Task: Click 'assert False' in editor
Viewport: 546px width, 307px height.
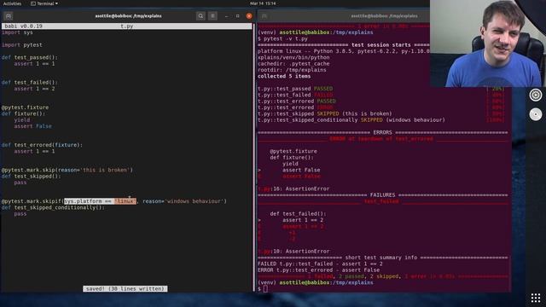Action: [x=32, y=126]
